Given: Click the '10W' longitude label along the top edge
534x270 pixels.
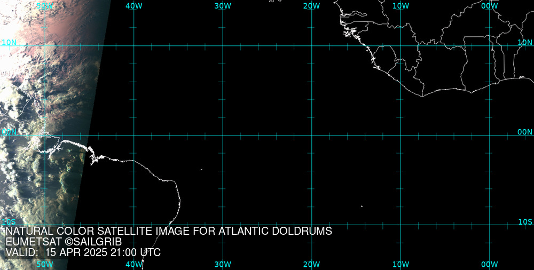Looking at the screenshot, I should click(x=401, y=6).
